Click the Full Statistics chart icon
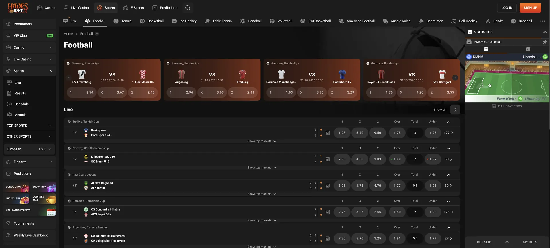 [x=494, y=106]
